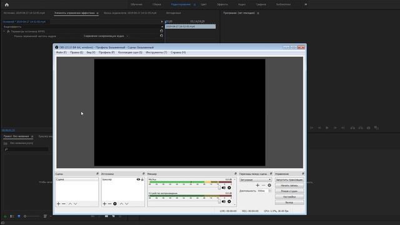This screenshot has width=400, height=225.
Task: Open Effect Controls panel menu
Action: click(x=97, y=13)
